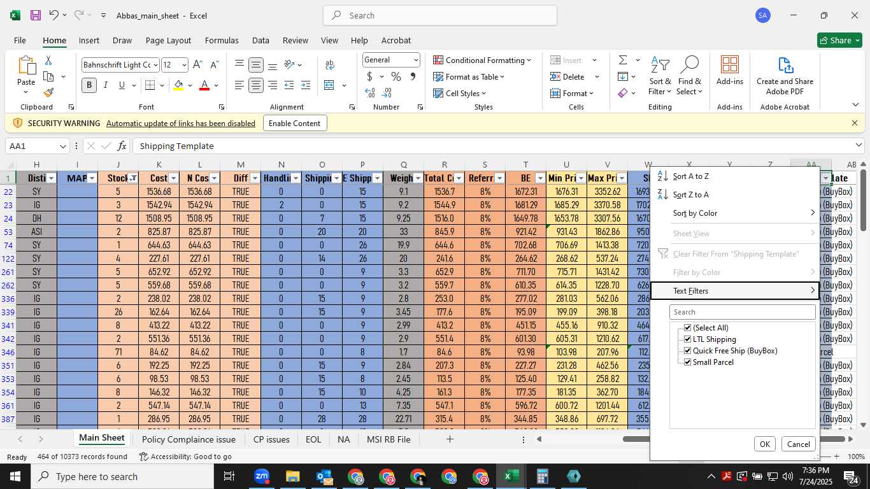Switch to the Insert ribbon tab
Image resolution: width=870 pixels, height=489 pixels.
click(x=89, y=40)
